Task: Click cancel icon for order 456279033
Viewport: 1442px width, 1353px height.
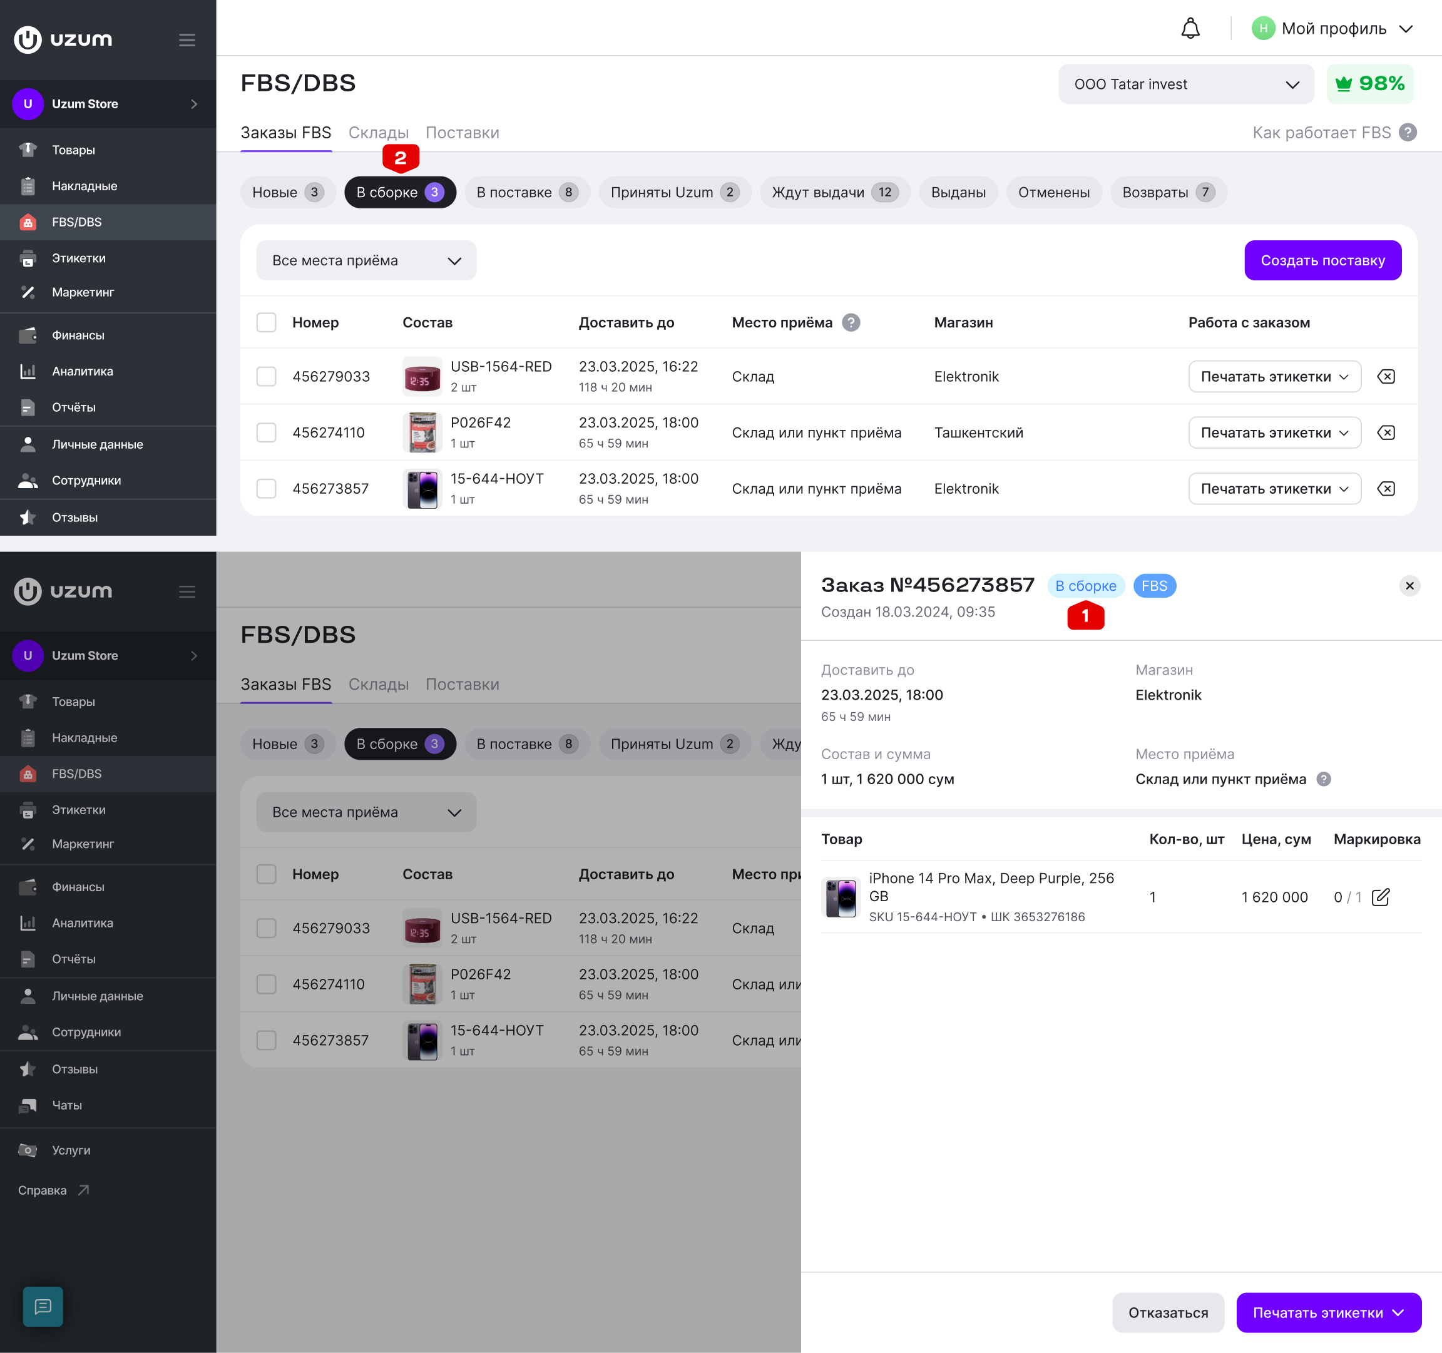Action: 1386,377
